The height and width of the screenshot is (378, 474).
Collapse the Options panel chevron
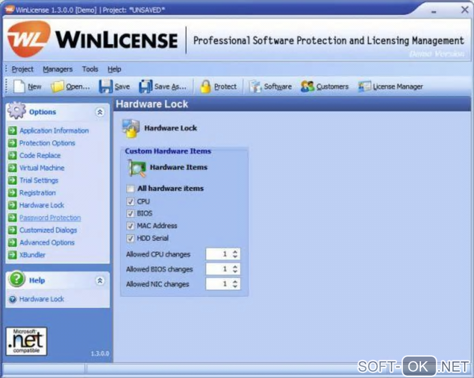point(100,112)
